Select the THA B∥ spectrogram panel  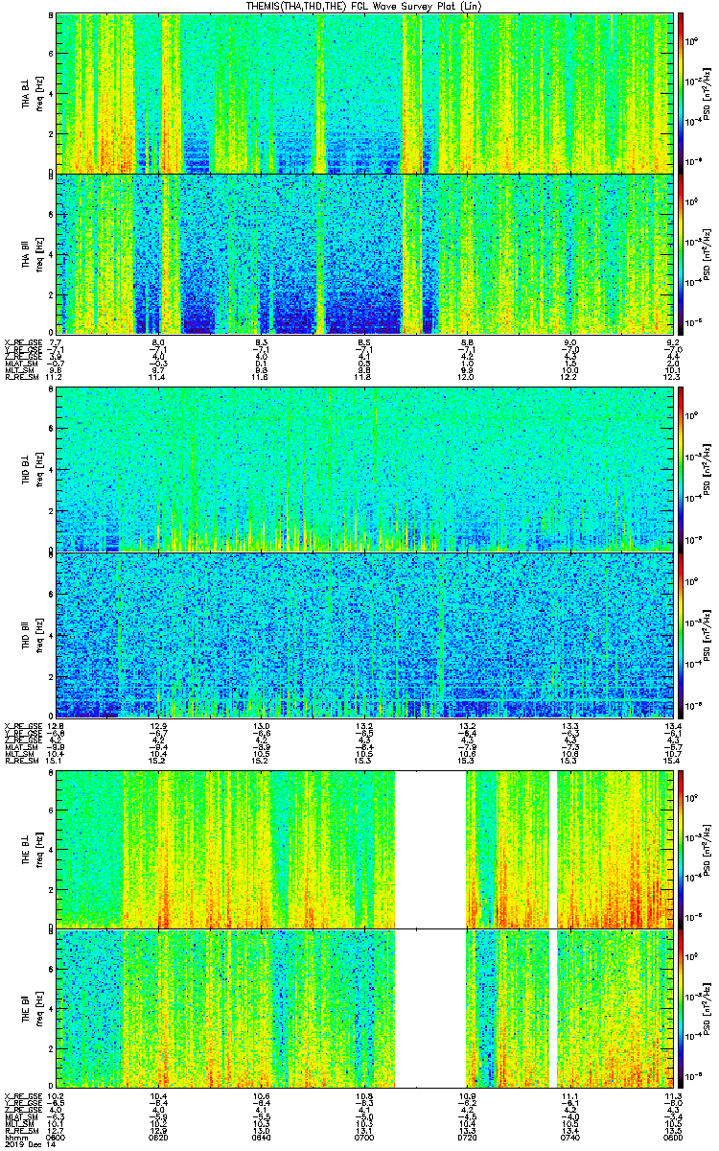pos(364,252)
